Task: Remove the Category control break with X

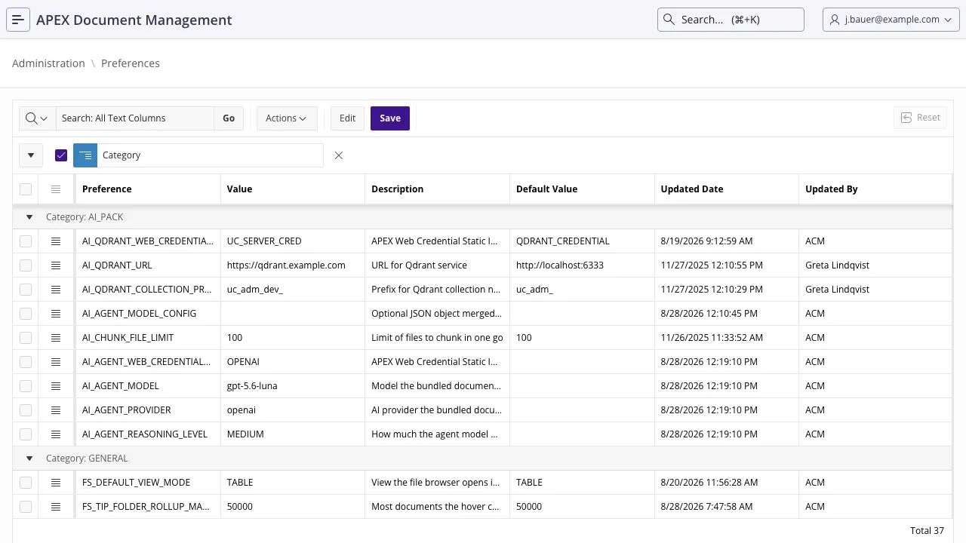Action: [x=339, y=155]
